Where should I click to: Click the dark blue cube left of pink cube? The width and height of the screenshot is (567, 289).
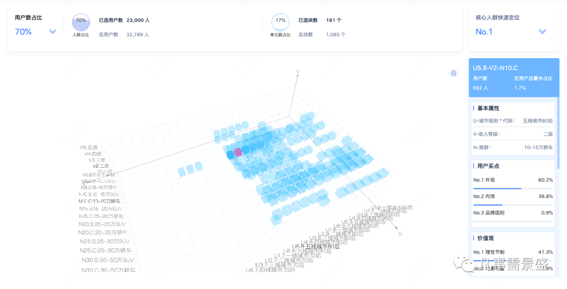pos(230,155)
